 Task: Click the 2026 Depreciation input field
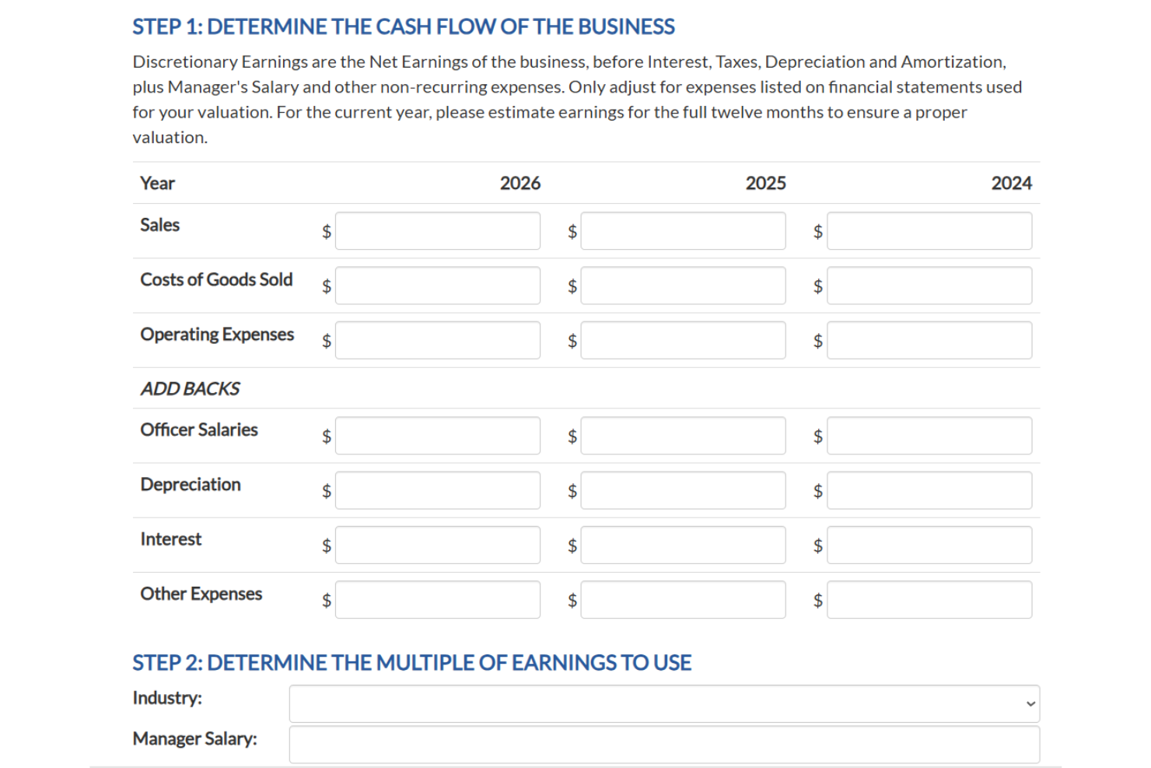click(437, 490)
